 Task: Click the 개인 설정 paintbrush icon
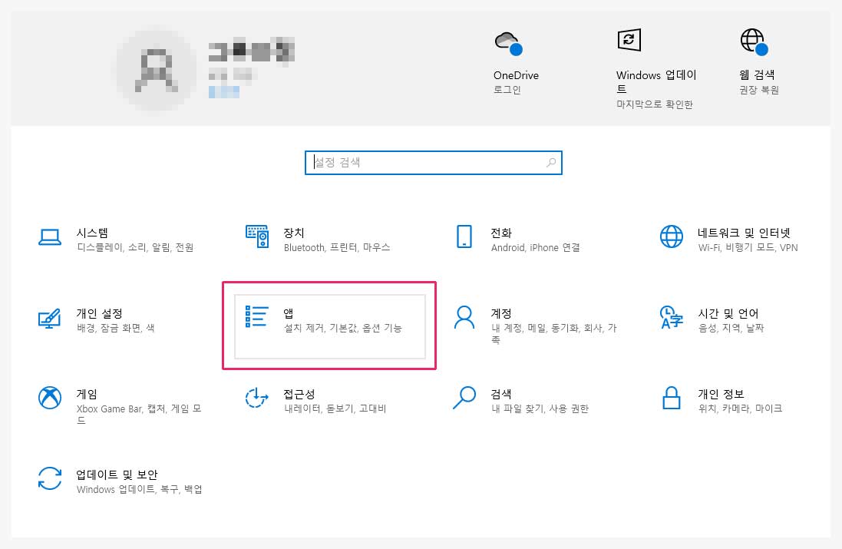coord(50,318)
